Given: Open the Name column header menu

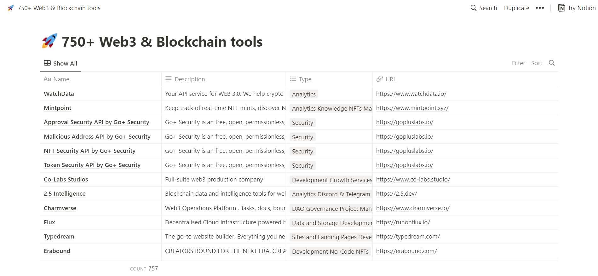Looking at the screenshot, I should point(101,79).
